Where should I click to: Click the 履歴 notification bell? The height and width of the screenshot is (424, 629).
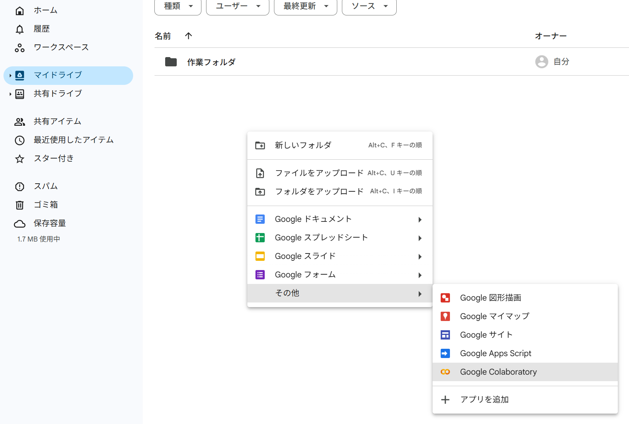point(20,29)
